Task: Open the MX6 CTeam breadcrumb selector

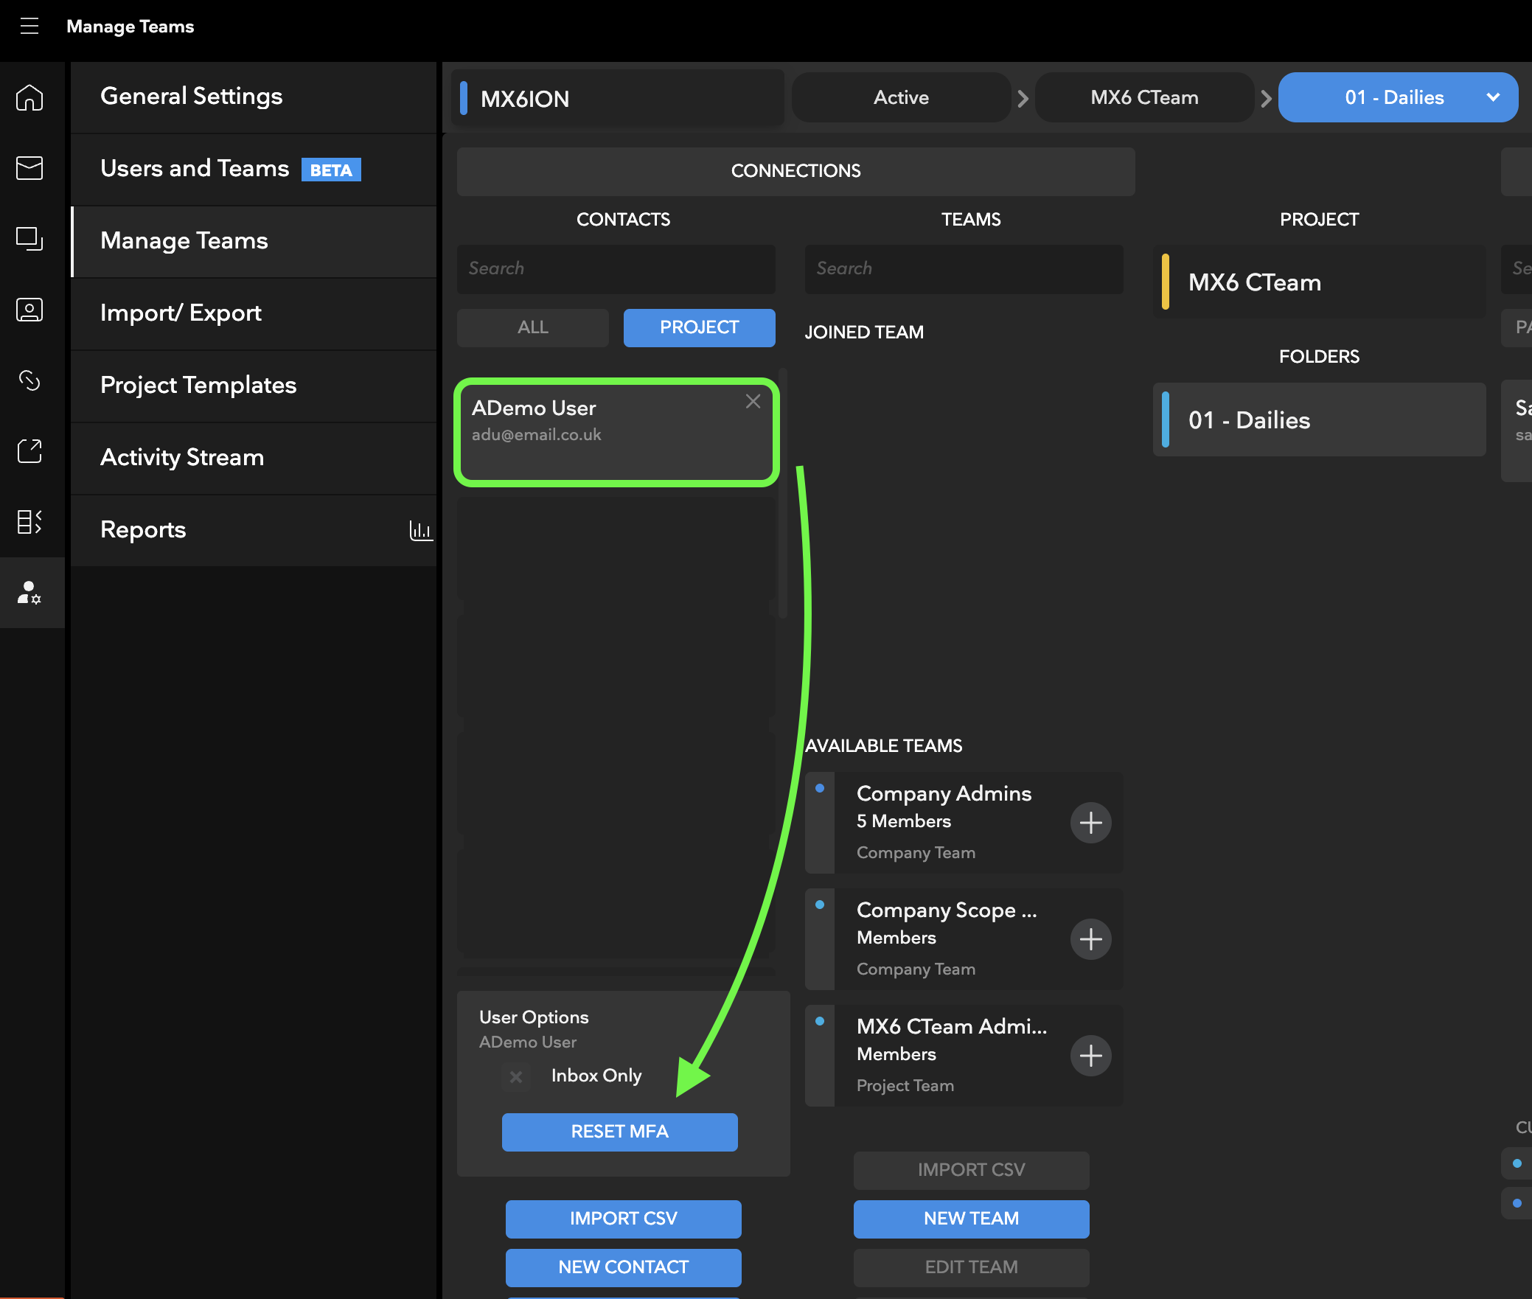Action: (x=1143, y=97)
